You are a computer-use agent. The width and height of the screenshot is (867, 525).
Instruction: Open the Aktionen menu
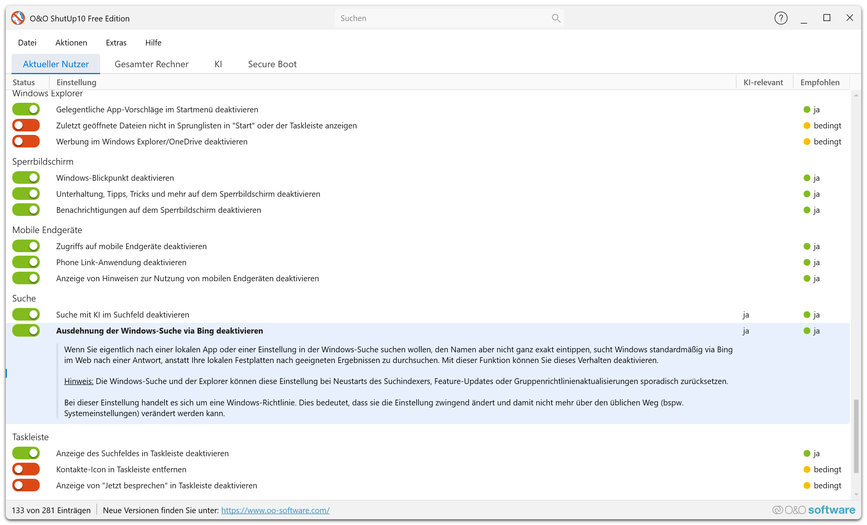tap(71, 43)
